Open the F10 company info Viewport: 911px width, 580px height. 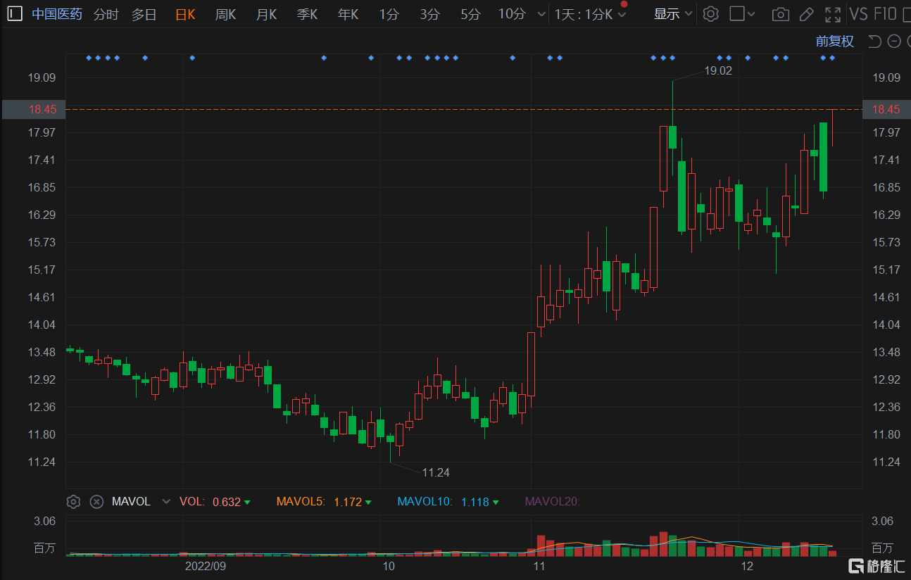point(885,14)
